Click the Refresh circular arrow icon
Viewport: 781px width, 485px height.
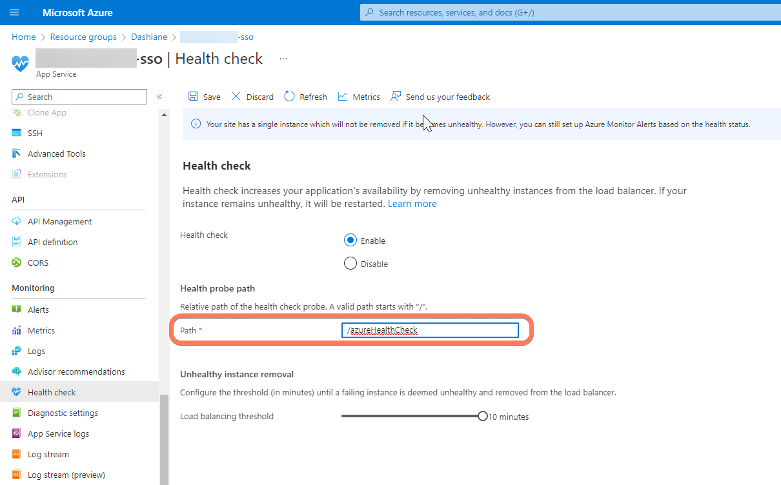(289, 96)
